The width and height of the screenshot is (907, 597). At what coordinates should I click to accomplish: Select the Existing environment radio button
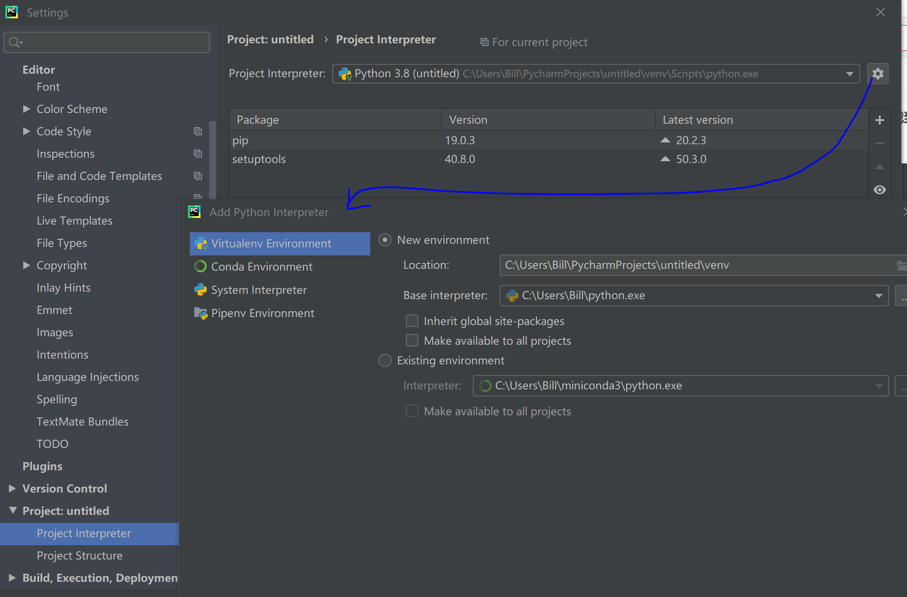tap(385, 360)
